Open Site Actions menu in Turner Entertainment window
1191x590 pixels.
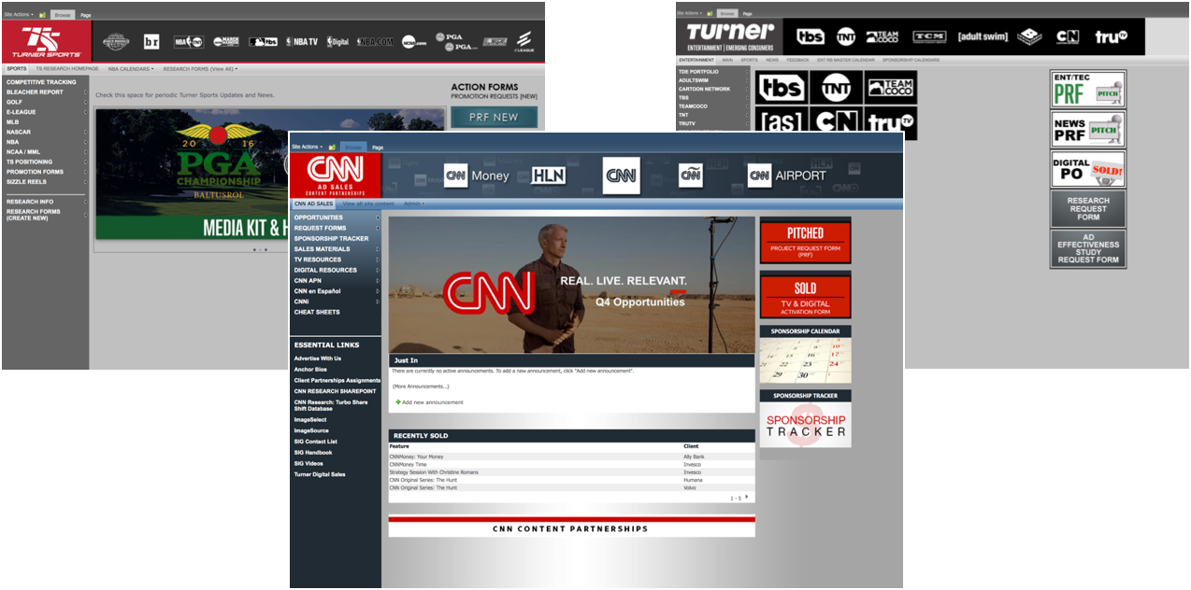[x=689, y=13]
